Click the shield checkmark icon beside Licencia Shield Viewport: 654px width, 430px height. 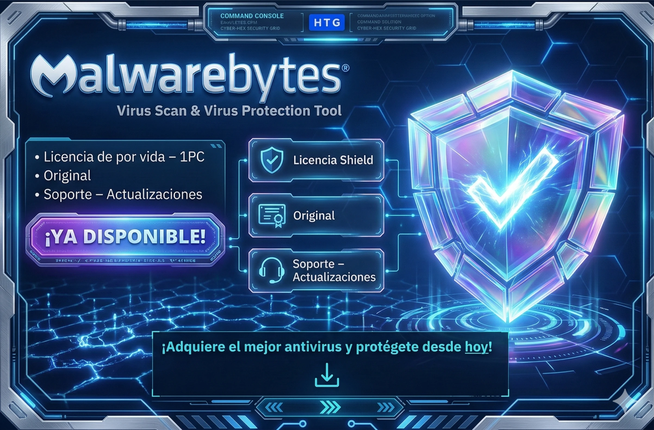pos(272,160)
